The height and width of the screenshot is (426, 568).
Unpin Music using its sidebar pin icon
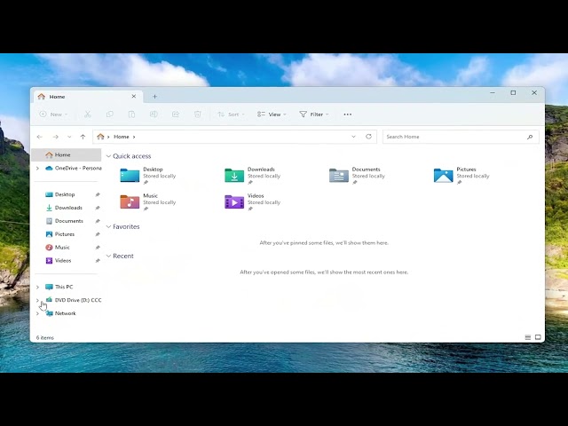coord(98,248)
